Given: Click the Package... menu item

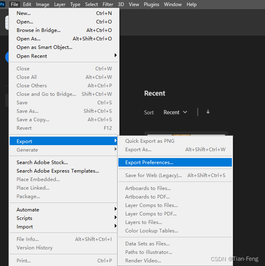Looking at the screenshot, I should (x=63, y=196).
